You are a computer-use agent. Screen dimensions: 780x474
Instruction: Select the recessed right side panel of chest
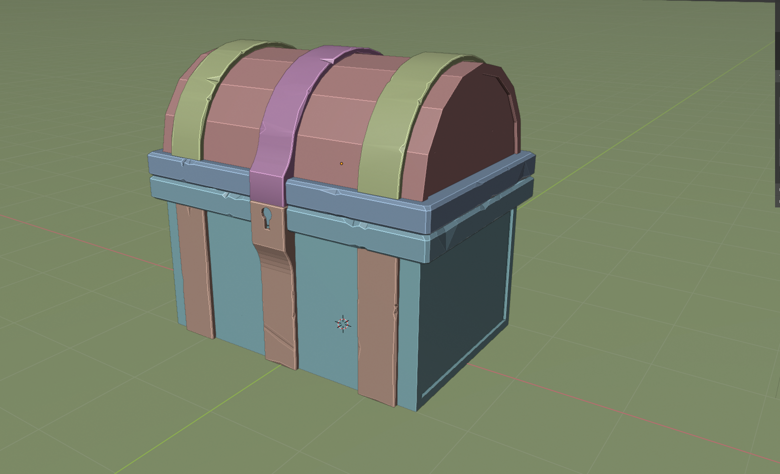tap(462, 305)
